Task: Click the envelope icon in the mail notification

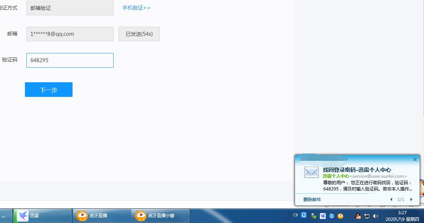Action: pyautogui.click(x=311, y=172)
